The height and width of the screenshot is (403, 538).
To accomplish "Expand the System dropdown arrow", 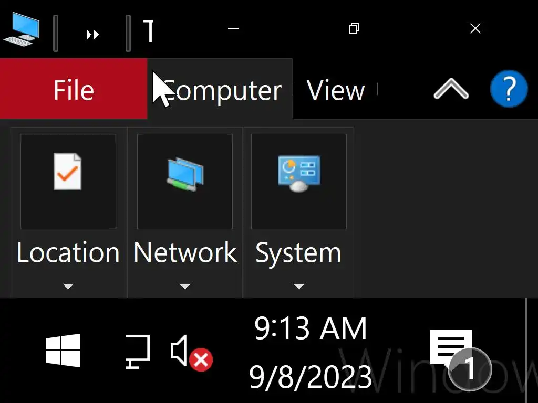I will (299, 286).
